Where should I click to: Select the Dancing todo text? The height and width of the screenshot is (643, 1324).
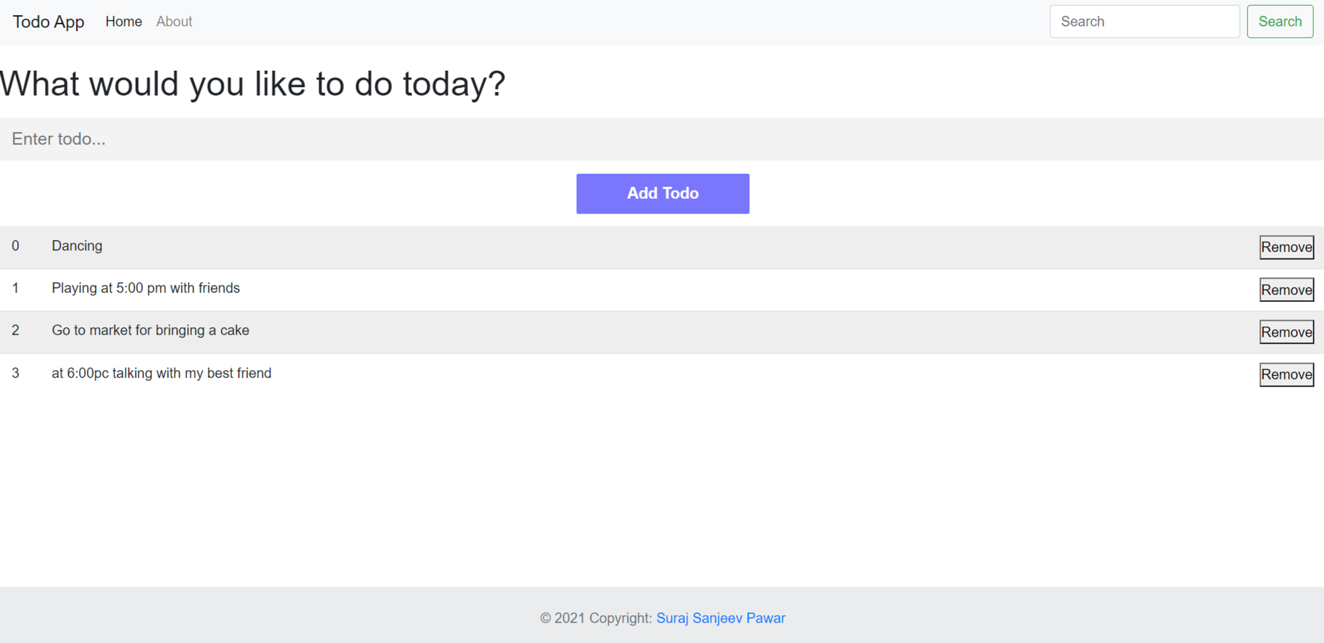pyautogui.click(x=77, y=246)
